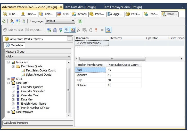This screenshot has width=188, height=131.
Task: Toggle the highlighted button left of the red X
Action: tap(73, 30)
